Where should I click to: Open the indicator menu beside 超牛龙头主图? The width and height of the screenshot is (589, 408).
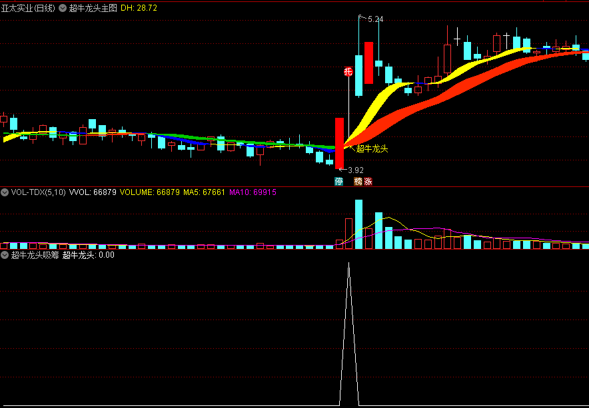click(x=63, y=8)
